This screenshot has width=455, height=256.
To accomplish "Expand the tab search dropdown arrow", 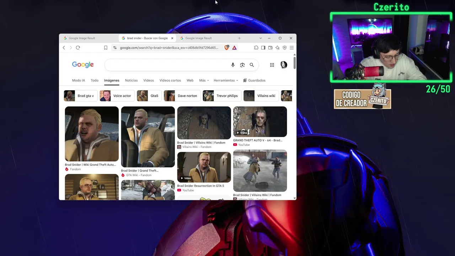I will [261, 38].
